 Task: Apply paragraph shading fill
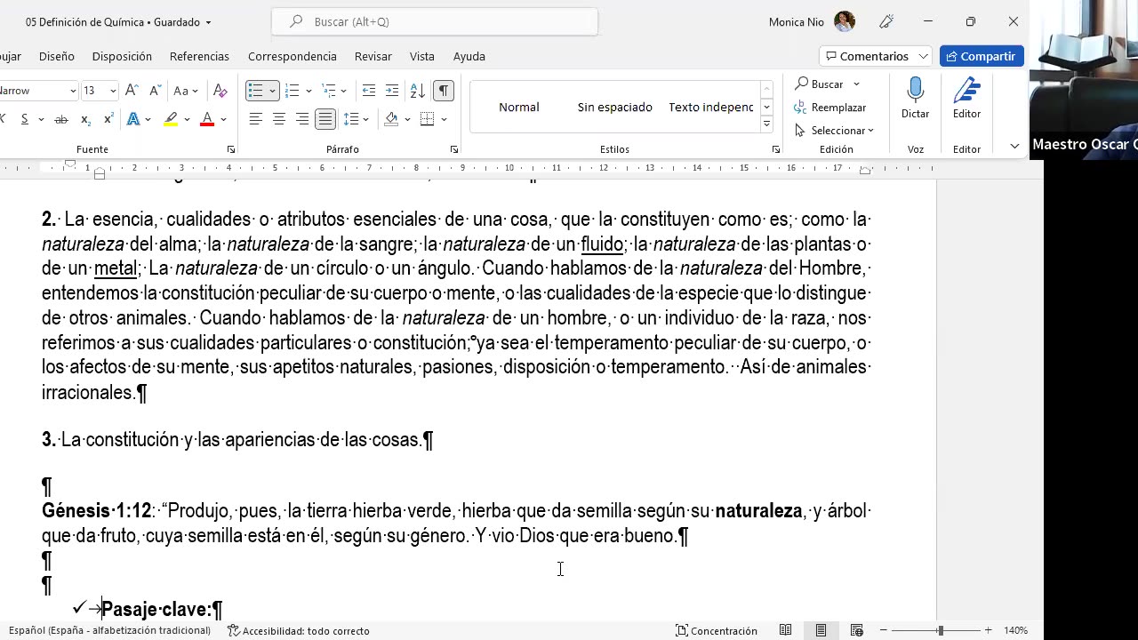[391, 119]
